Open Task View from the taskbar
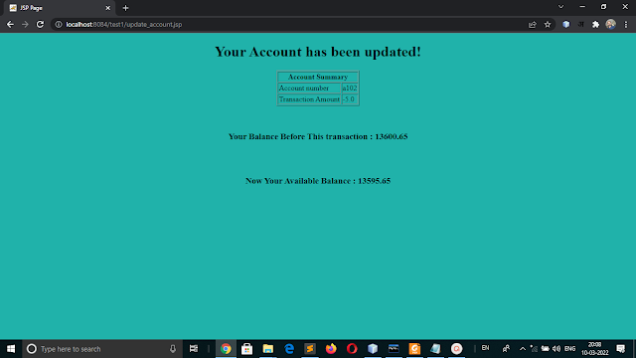 [194, 349]
